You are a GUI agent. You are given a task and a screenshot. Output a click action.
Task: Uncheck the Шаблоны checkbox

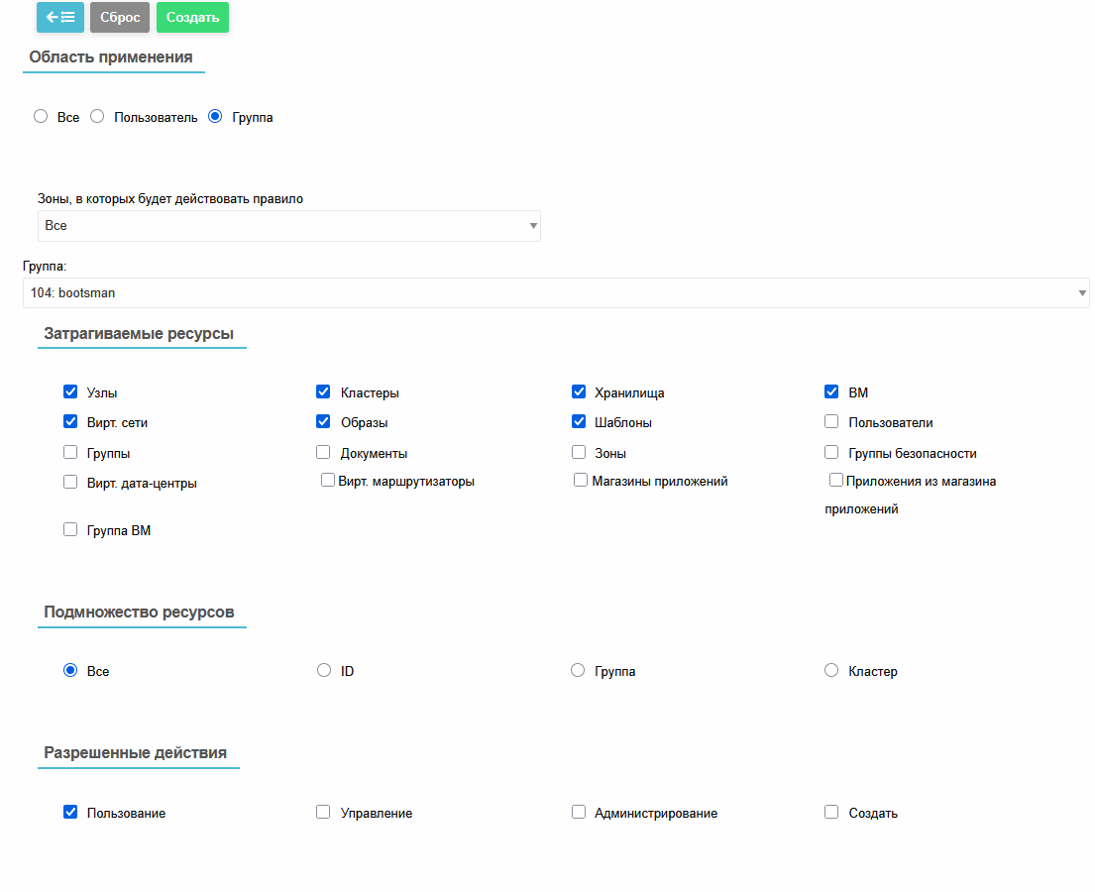click(x=579, y=422)
